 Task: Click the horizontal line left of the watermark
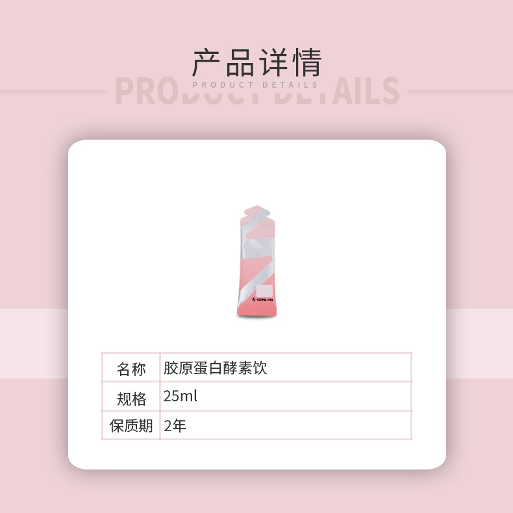54,92
